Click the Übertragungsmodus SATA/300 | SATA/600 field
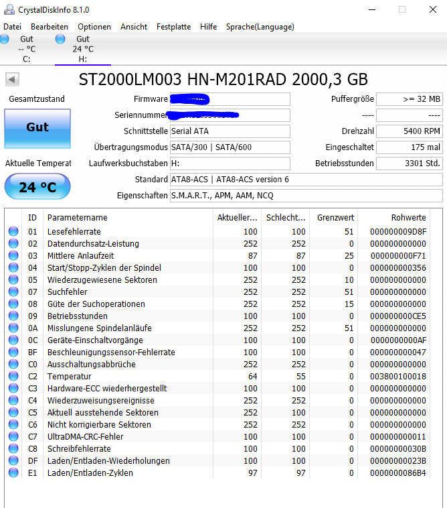 pos(230,147)
